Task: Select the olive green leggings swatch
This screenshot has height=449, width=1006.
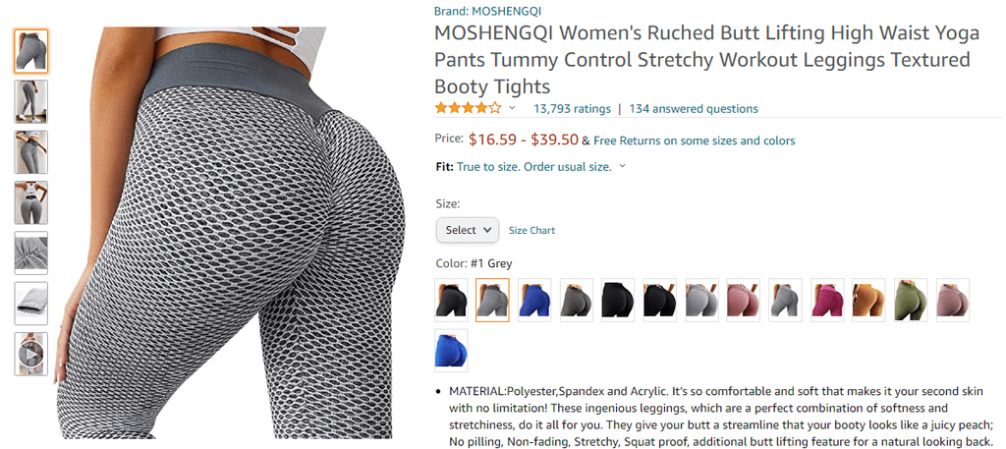Action: (911, 300)
